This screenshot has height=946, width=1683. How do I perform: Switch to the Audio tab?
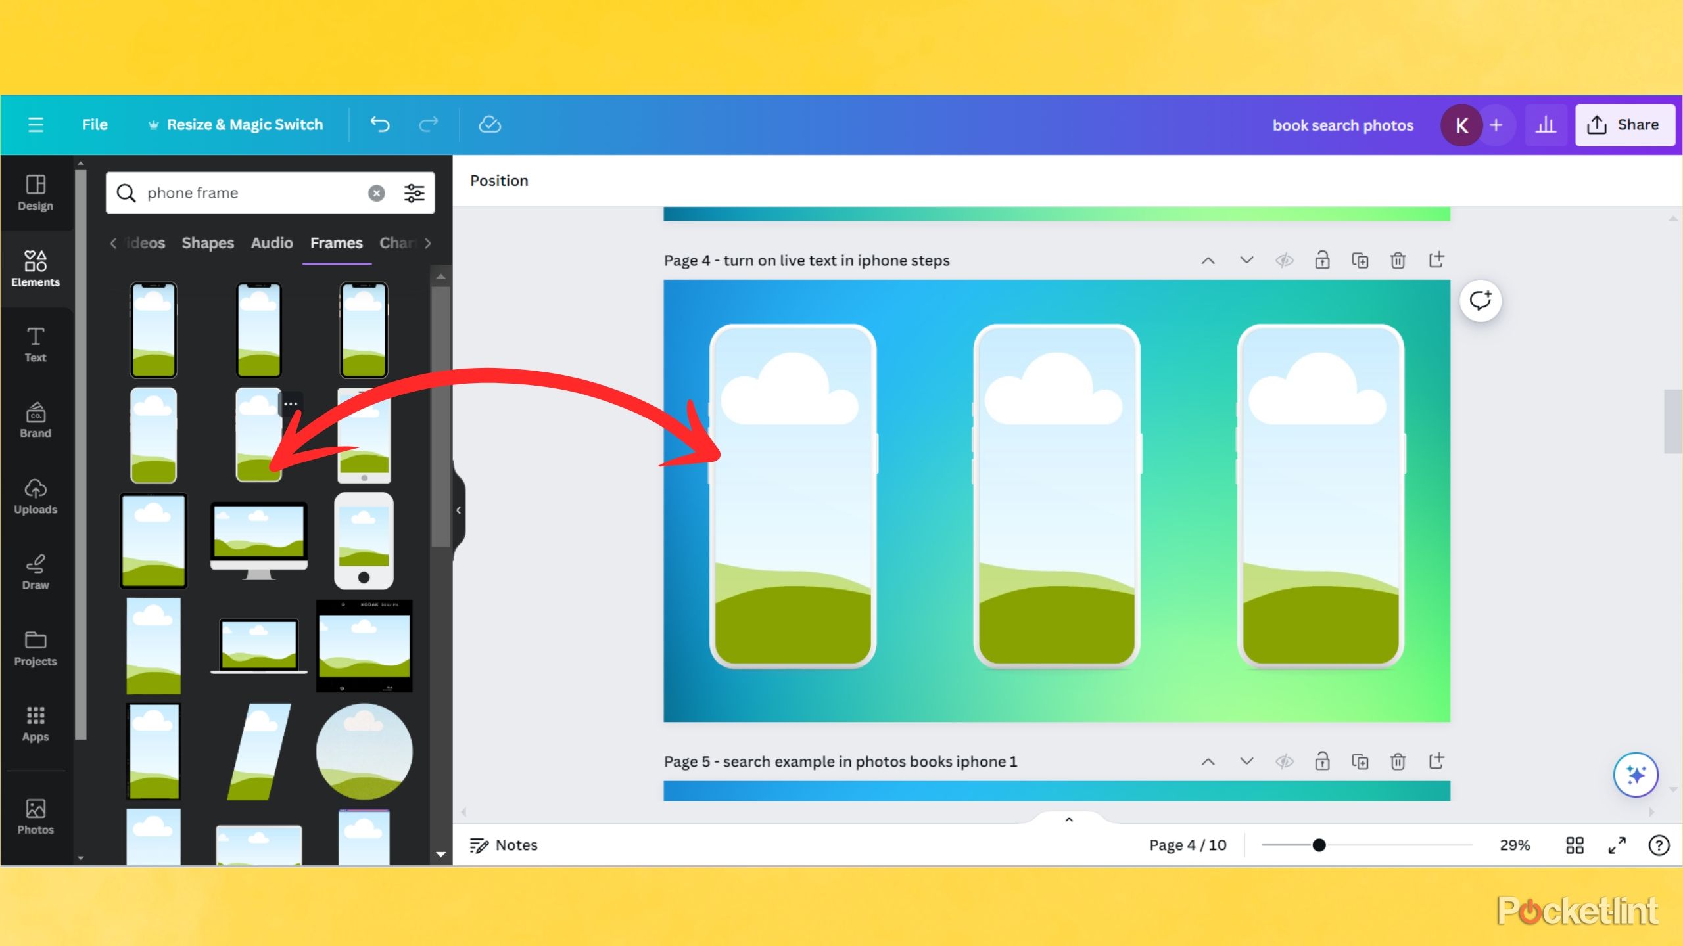click(x=272, y=243)
